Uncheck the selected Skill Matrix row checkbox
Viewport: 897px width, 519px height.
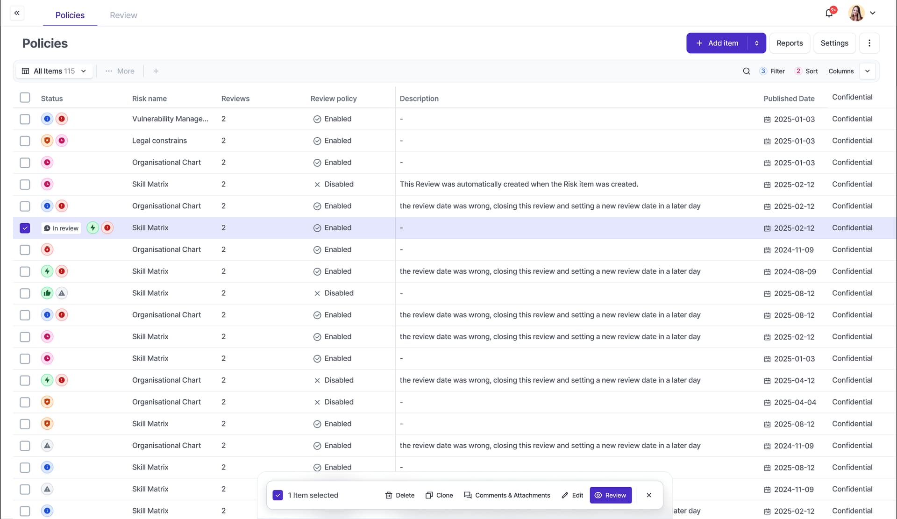tap(25, 228)
